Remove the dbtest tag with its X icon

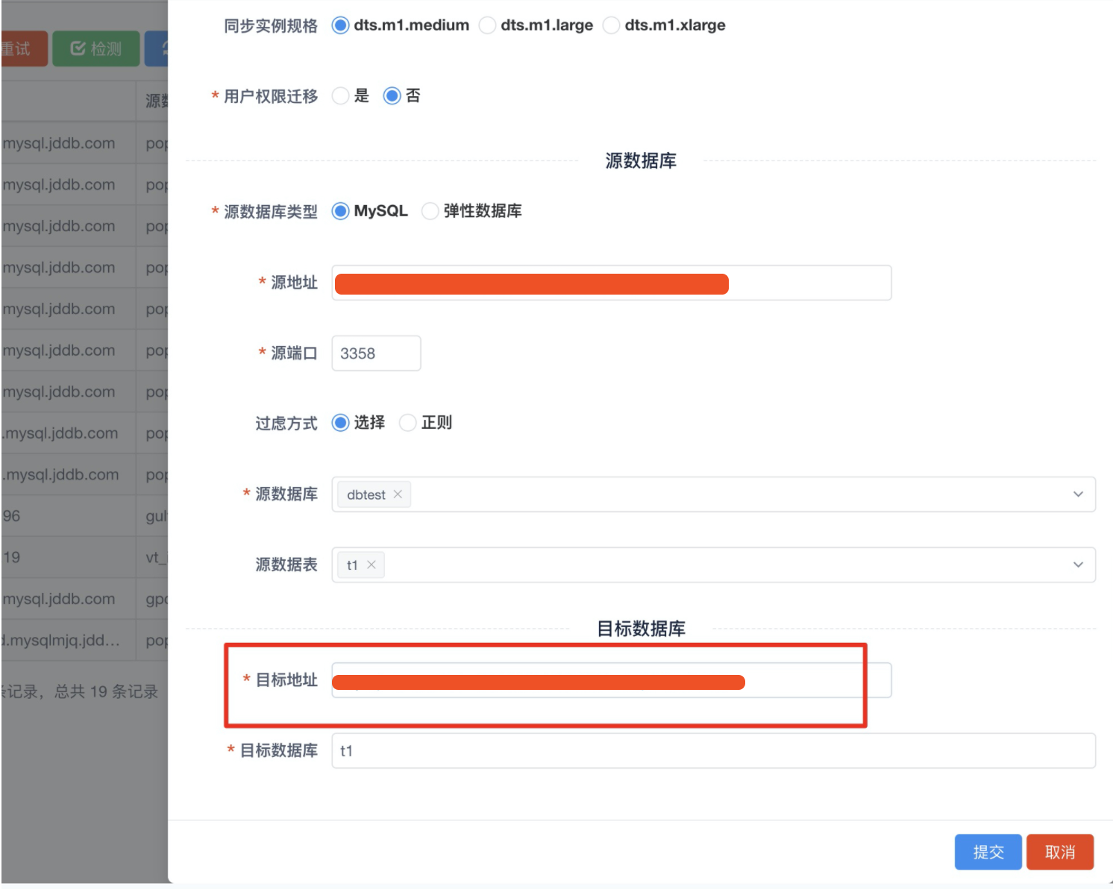point(398,494)
